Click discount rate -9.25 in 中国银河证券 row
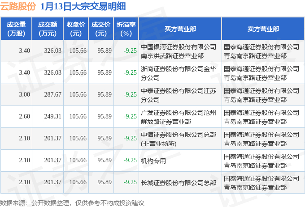305x207 pixels. (130, 51)
